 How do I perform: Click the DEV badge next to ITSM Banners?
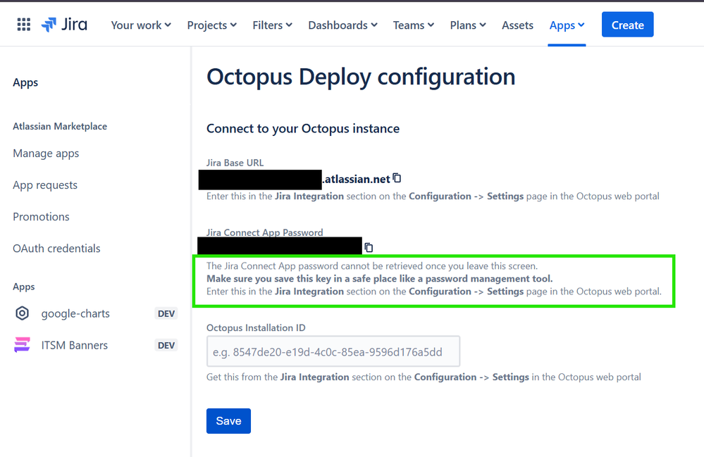[166, 345]
